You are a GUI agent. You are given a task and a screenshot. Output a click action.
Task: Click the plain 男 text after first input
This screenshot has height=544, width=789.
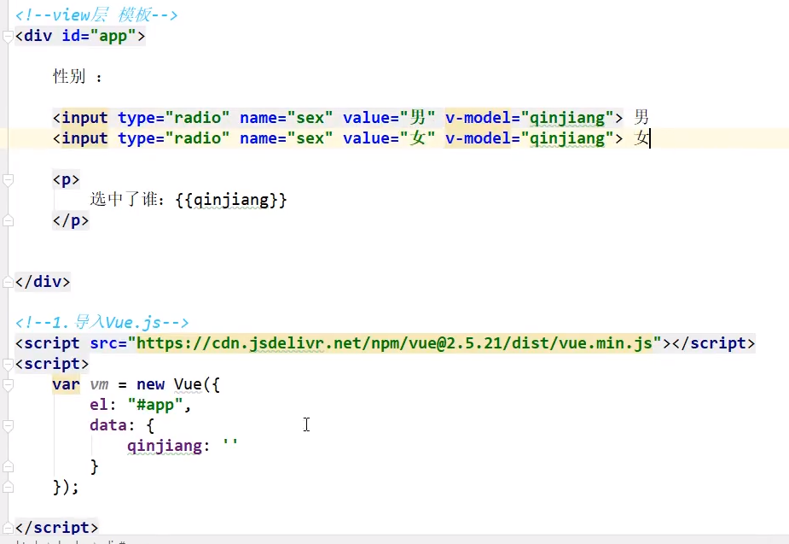[x=641, y=117]
